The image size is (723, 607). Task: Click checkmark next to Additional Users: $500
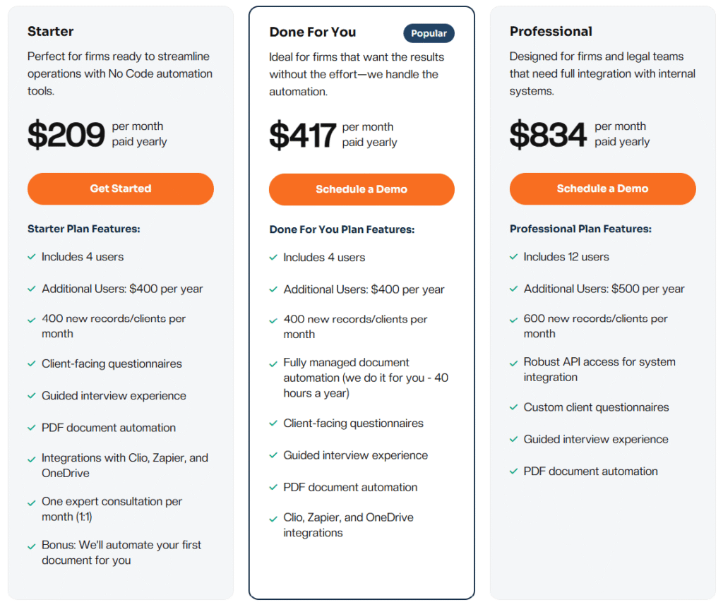[x=514, y=289]
